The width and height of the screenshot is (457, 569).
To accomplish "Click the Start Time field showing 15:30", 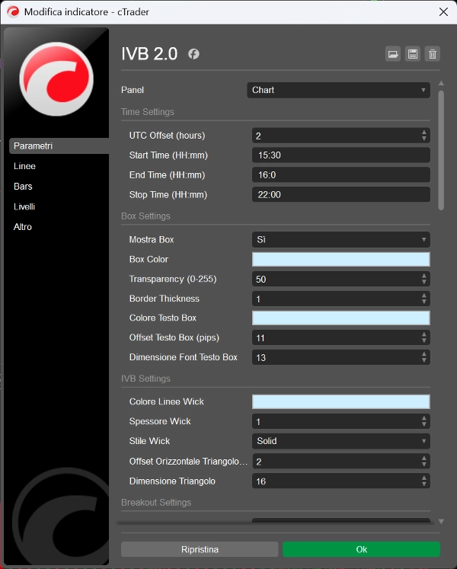I will [x=340, y=155].
